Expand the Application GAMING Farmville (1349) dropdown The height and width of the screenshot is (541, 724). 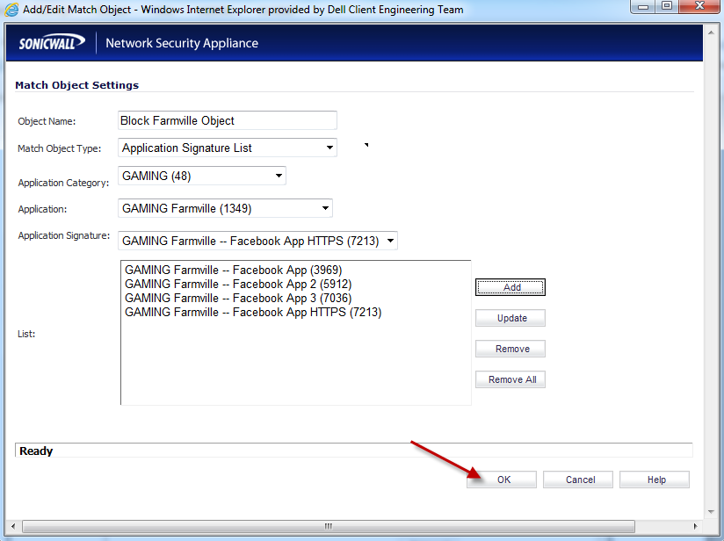point(225,208)
